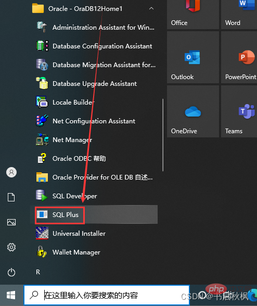
Task: Launch the SQL Developer icon
Action: (42, 195)
